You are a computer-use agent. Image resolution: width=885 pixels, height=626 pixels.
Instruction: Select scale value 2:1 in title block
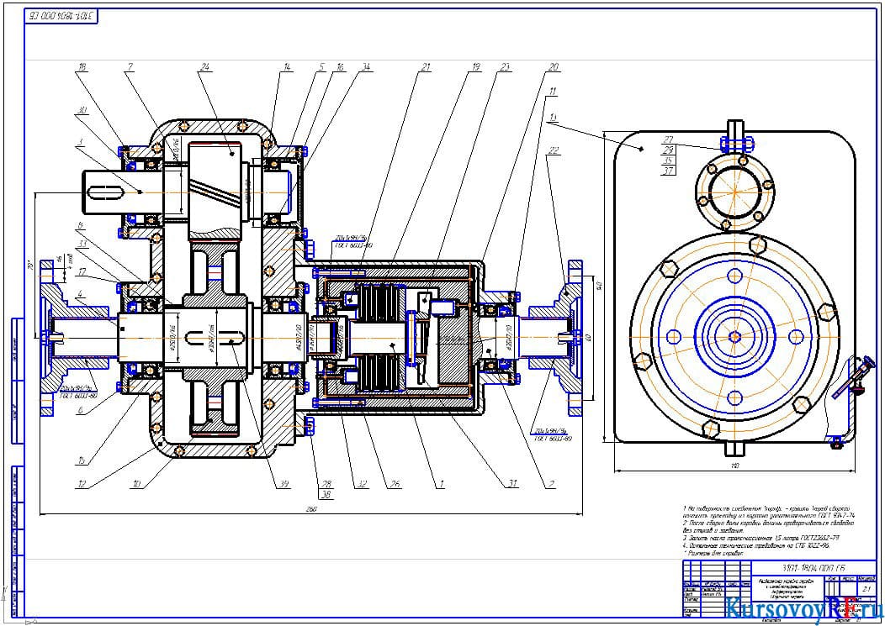(x=866, y=588)
